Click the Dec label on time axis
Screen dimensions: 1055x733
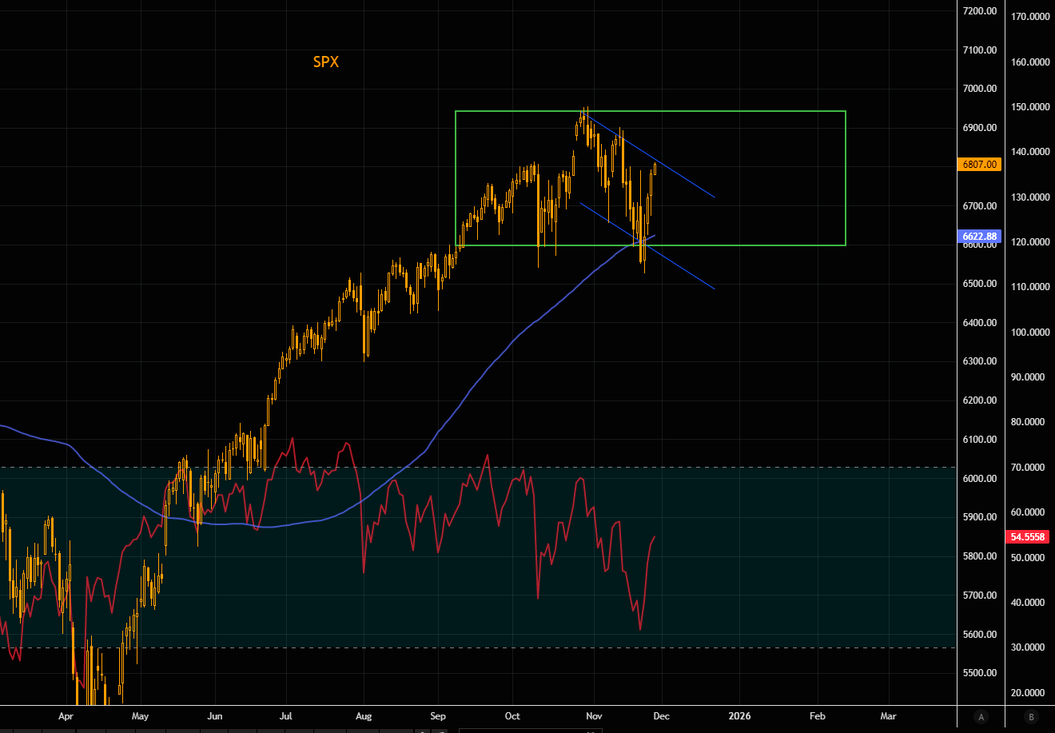click(661, 715)
